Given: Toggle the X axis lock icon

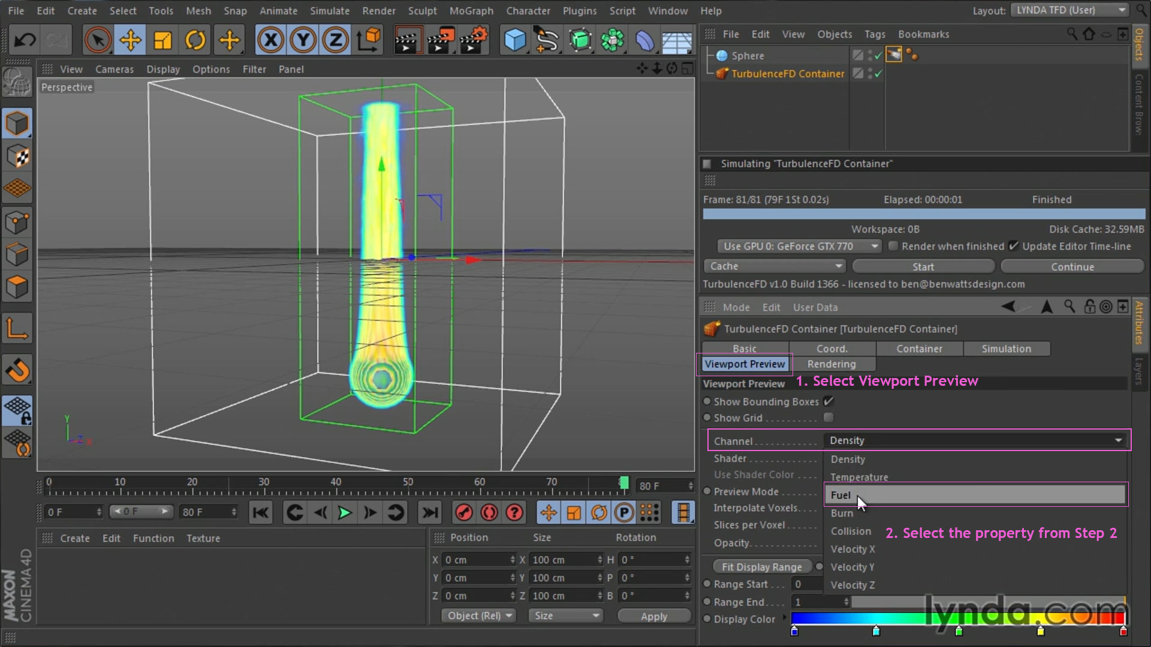Looking at the screenshot, I should 270,40.
